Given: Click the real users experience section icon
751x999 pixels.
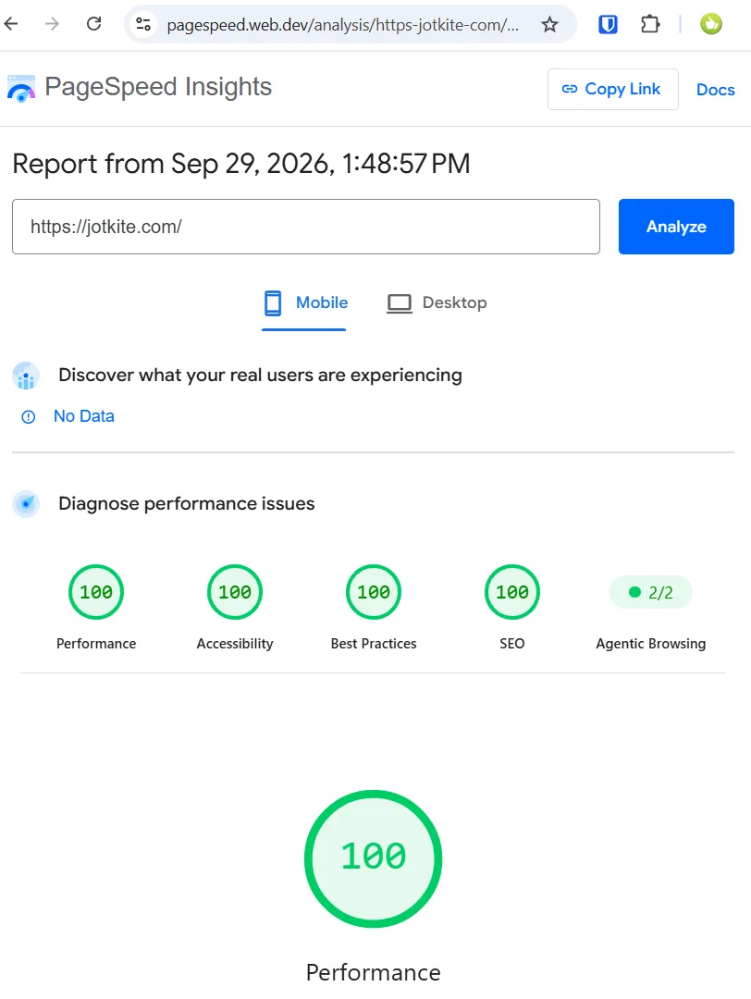Looking at the screenshot, I should 26,376.
